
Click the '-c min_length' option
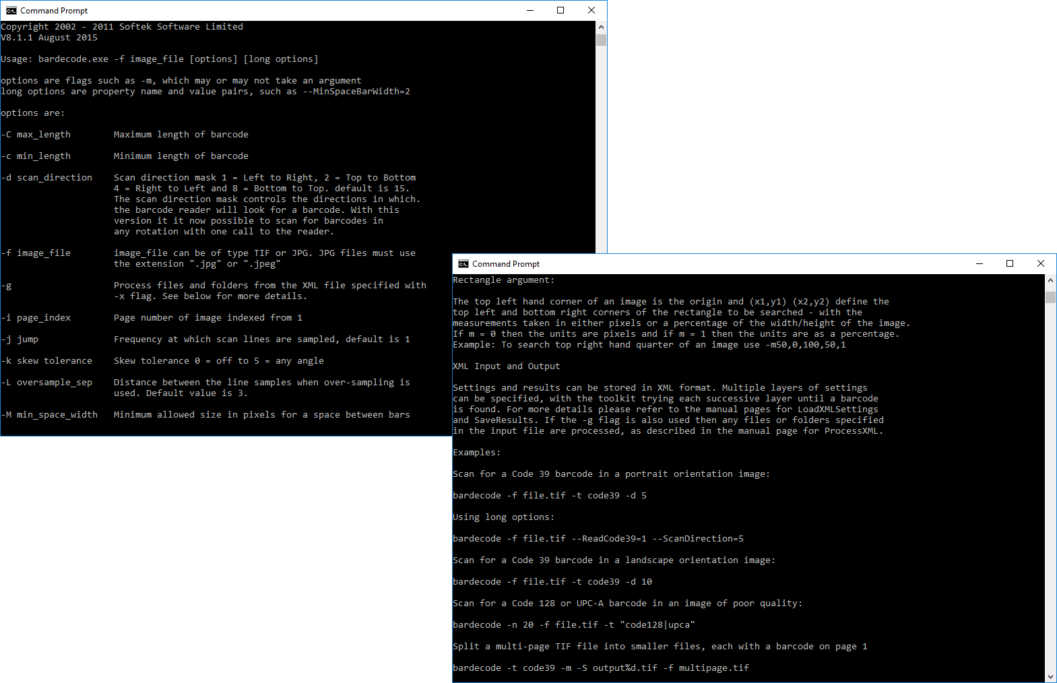click(x=36, y=156)
